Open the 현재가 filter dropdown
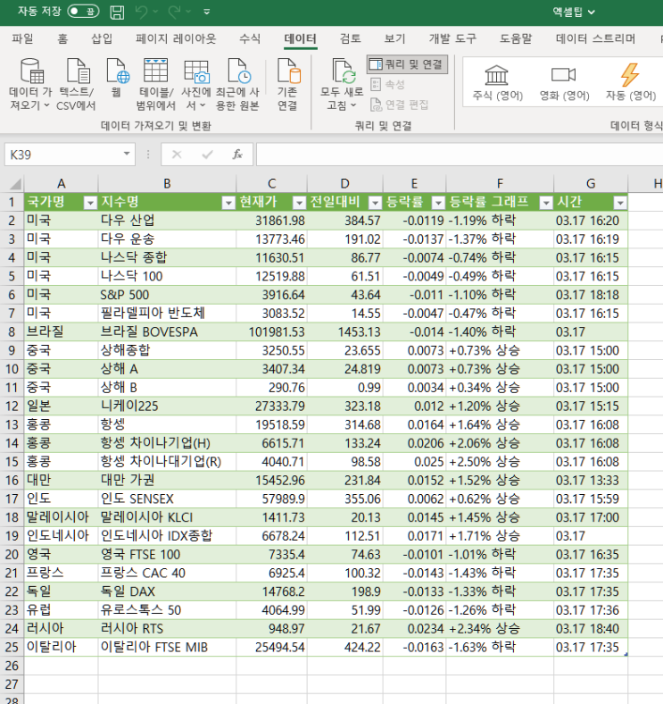This screenshot has width=663, height=704. click(299, 203)
